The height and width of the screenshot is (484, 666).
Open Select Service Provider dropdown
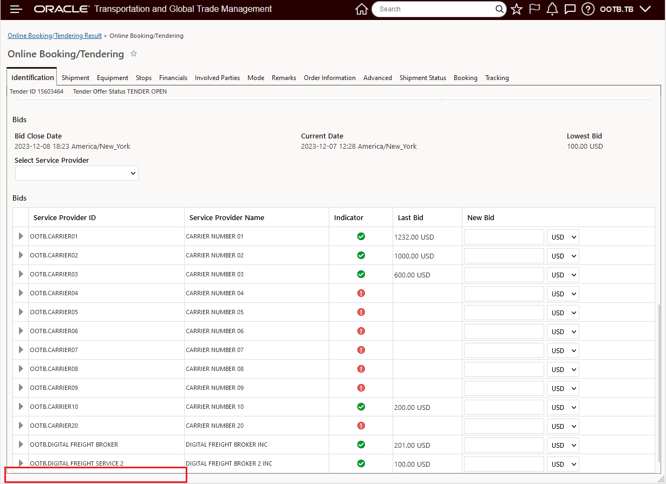tap(77, 173)
